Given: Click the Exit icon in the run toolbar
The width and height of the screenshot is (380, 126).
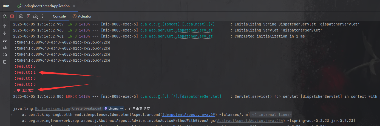Looking at the screenshot, I should click(28, 16).
